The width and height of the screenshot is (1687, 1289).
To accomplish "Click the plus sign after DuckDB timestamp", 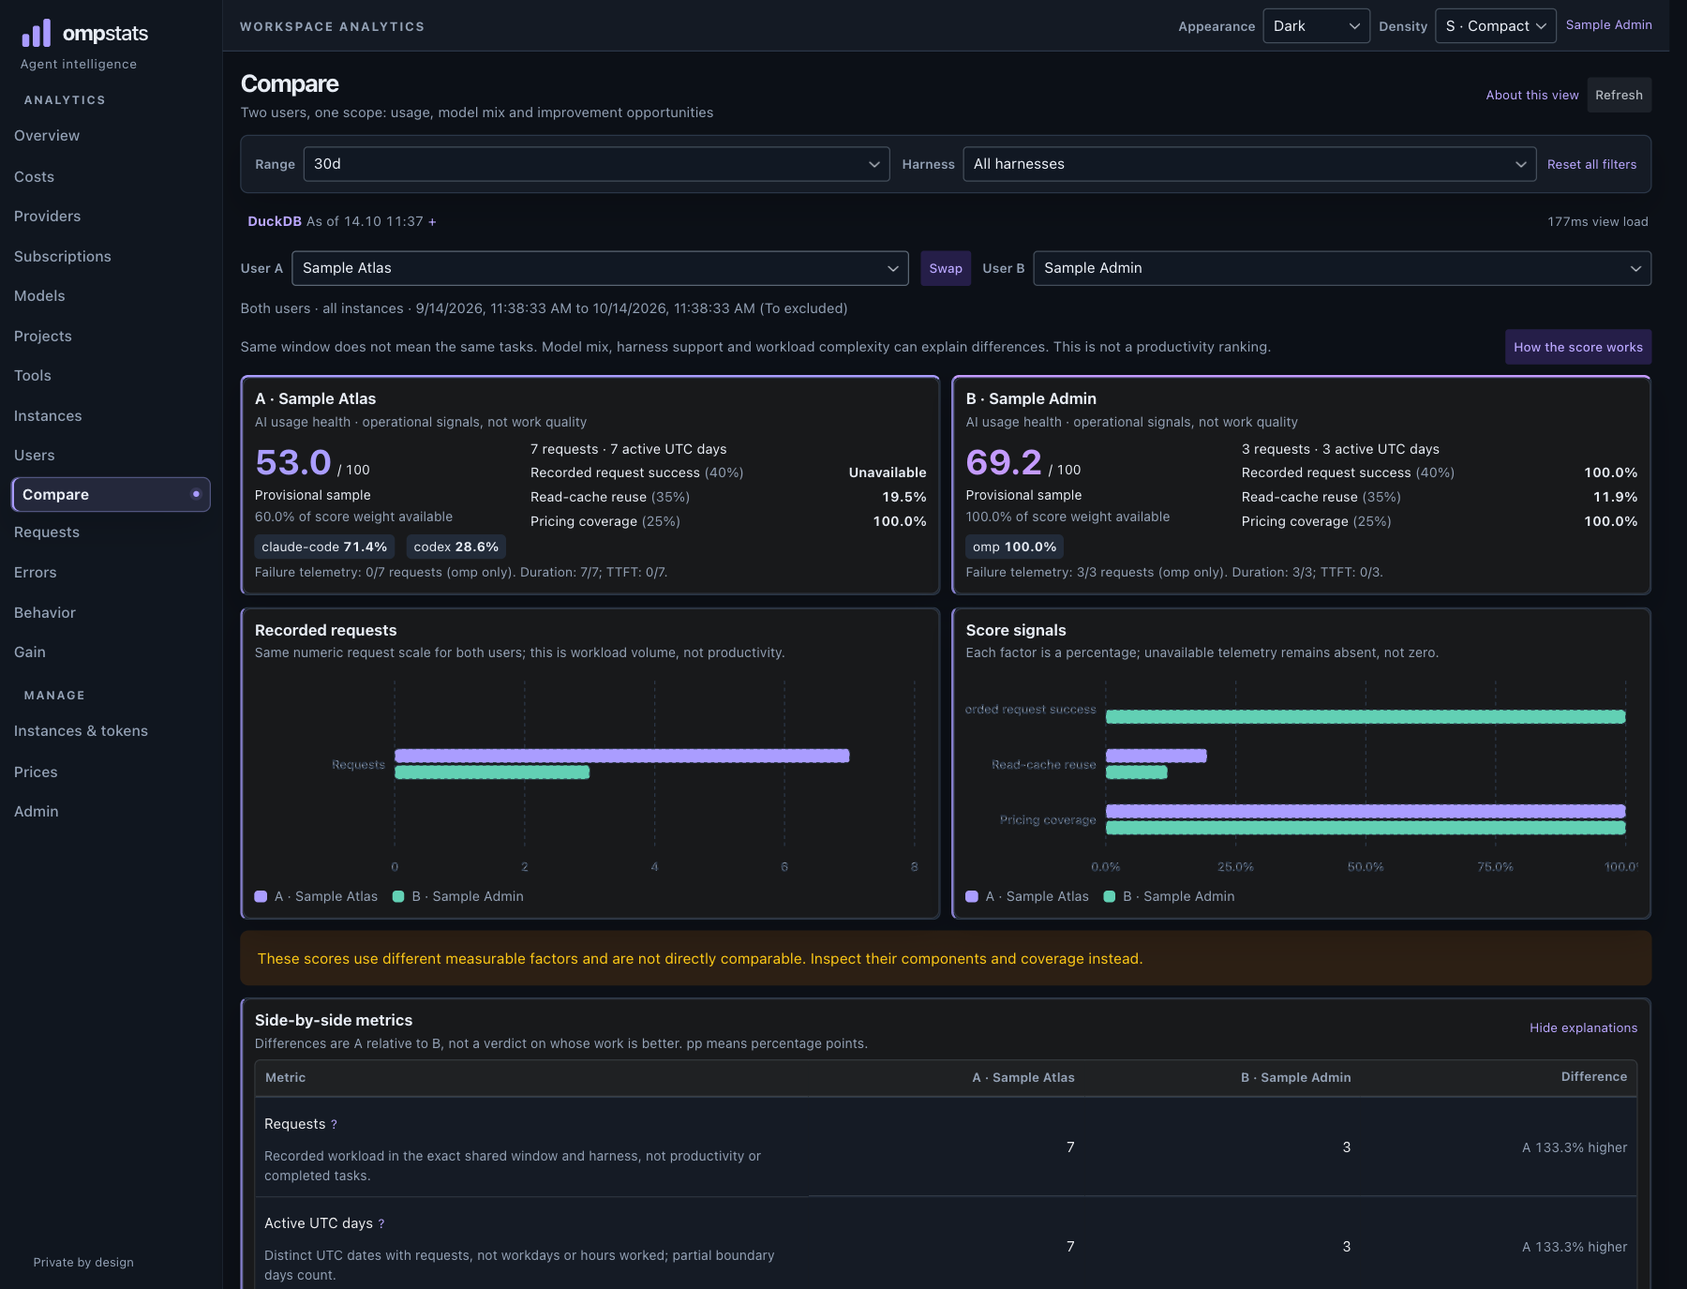I will (x=432, y=222).
